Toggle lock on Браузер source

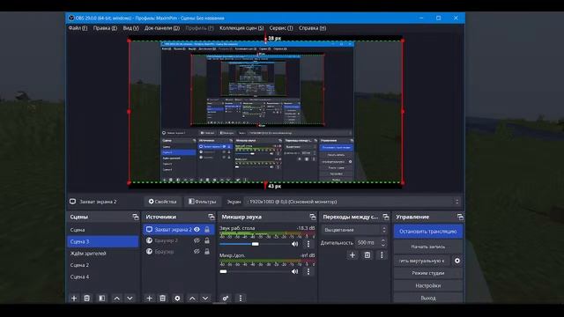[207, 252]
